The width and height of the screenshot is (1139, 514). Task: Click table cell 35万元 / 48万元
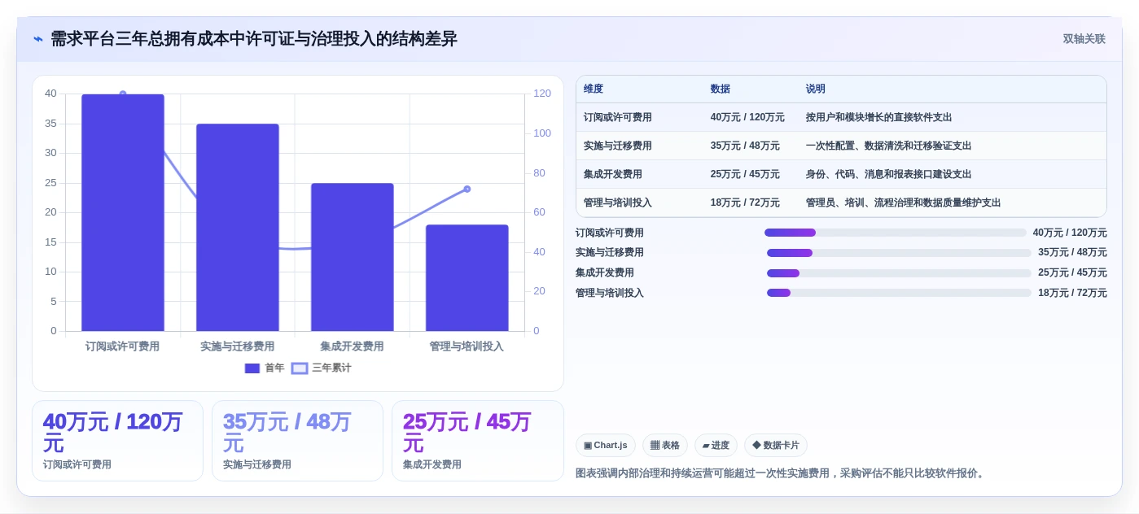click(x=745, y=146)
